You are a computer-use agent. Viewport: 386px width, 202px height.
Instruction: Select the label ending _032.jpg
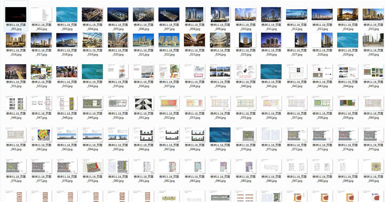41,84
